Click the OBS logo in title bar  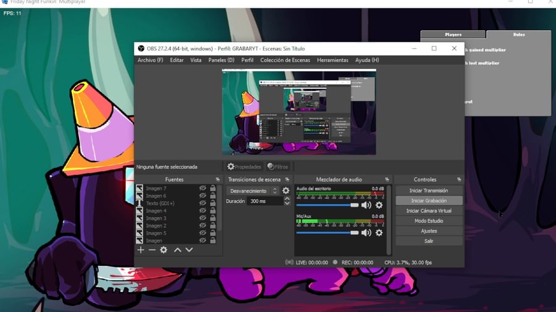141,49
